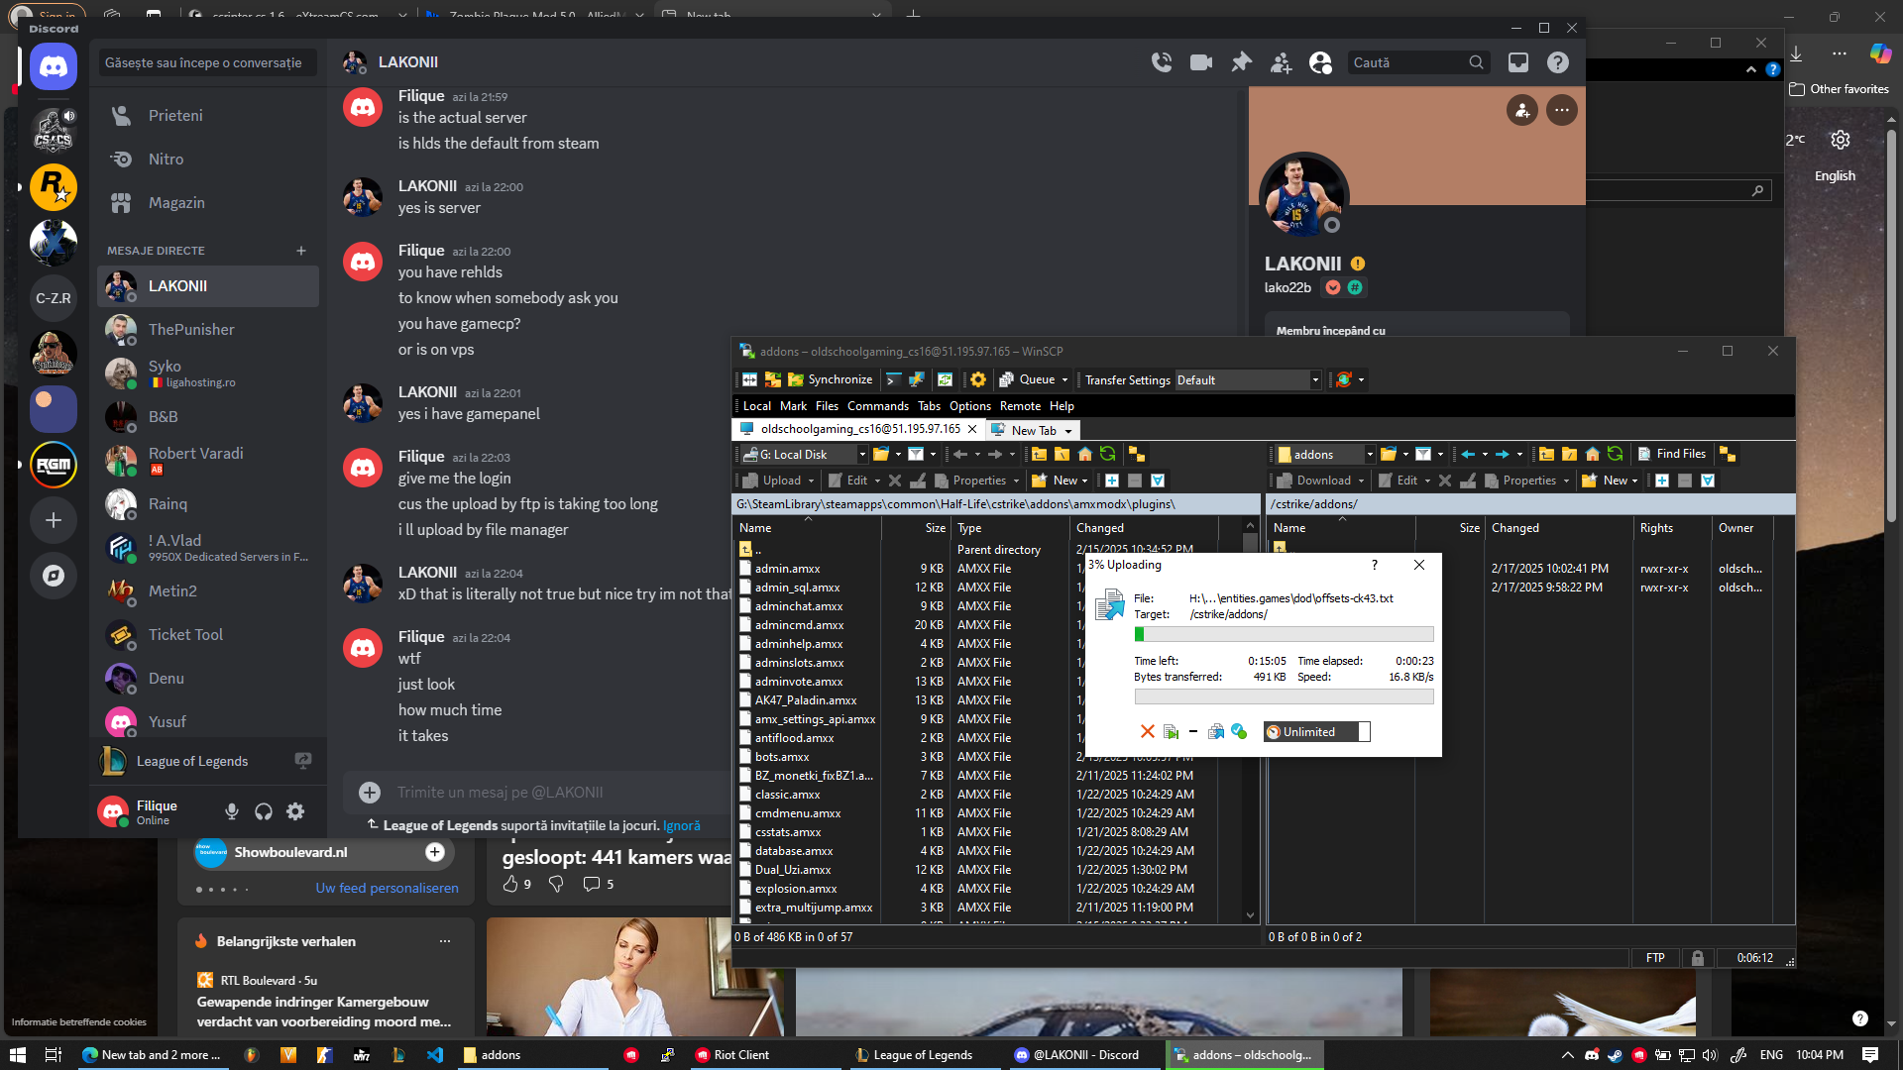Start a voice call with LAKONII

(x=1162, y=62)
